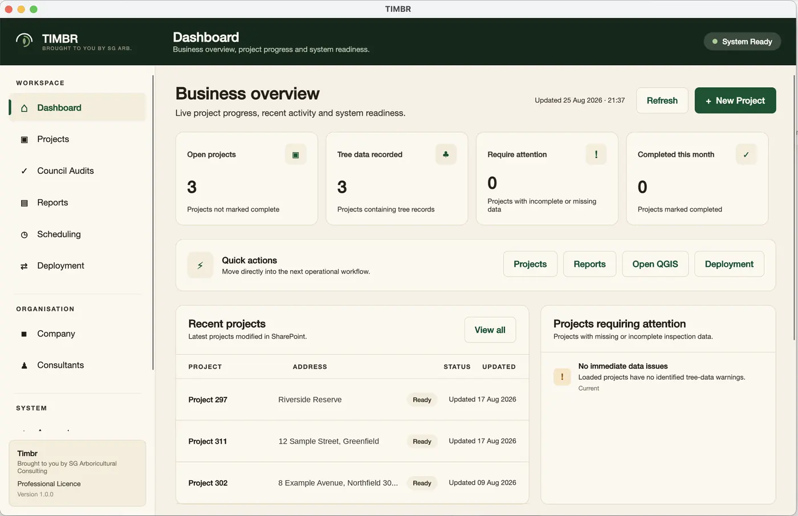798x516 pixels.
Task: Click the Dashboard home icon in sidebar
Action: (24, 108)
